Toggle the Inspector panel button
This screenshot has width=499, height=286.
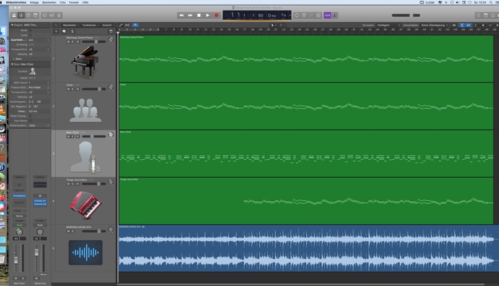point(21,15)
